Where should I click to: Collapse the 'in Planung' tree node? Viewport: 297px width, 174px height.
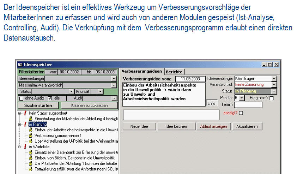pyautogui.click(x=19, y=124)
